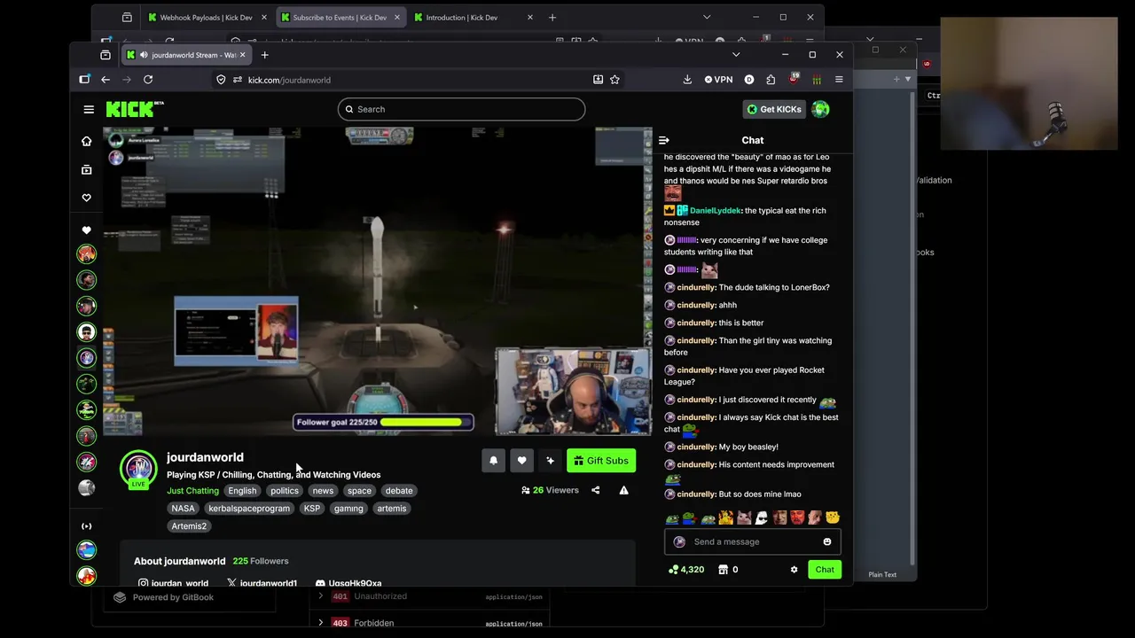
Task: Open the reader/install icon in address bar
Action: [598, 80]
